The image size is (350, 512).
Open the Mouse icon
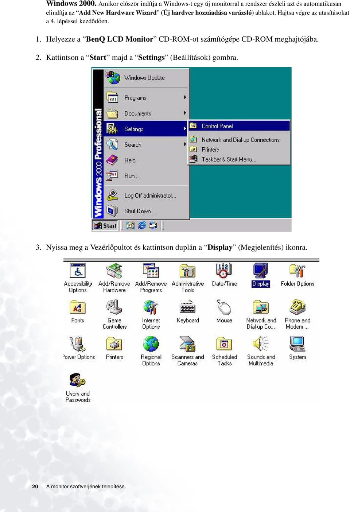point(224,307)
